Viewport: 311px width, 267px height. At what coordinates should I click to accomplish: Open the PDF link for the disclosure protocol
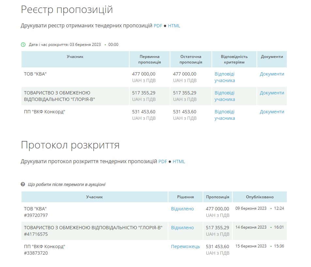(163, 162)
